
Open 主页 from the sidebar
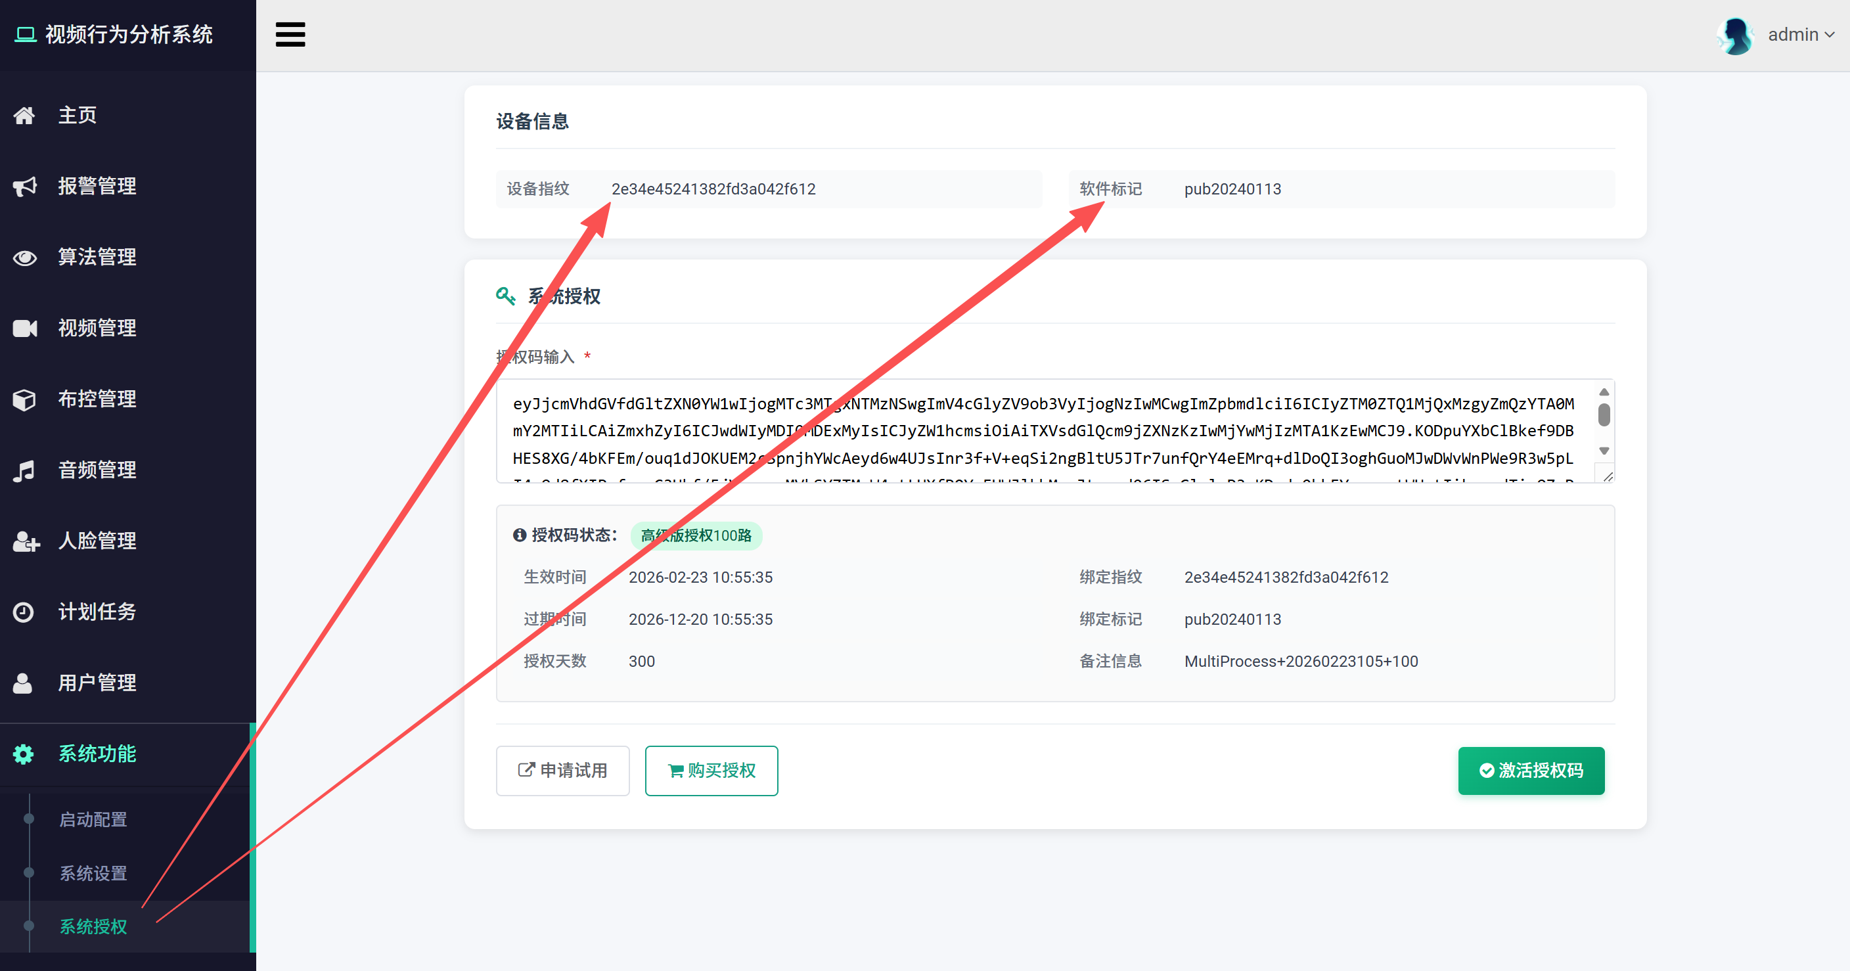coord(128,115)
